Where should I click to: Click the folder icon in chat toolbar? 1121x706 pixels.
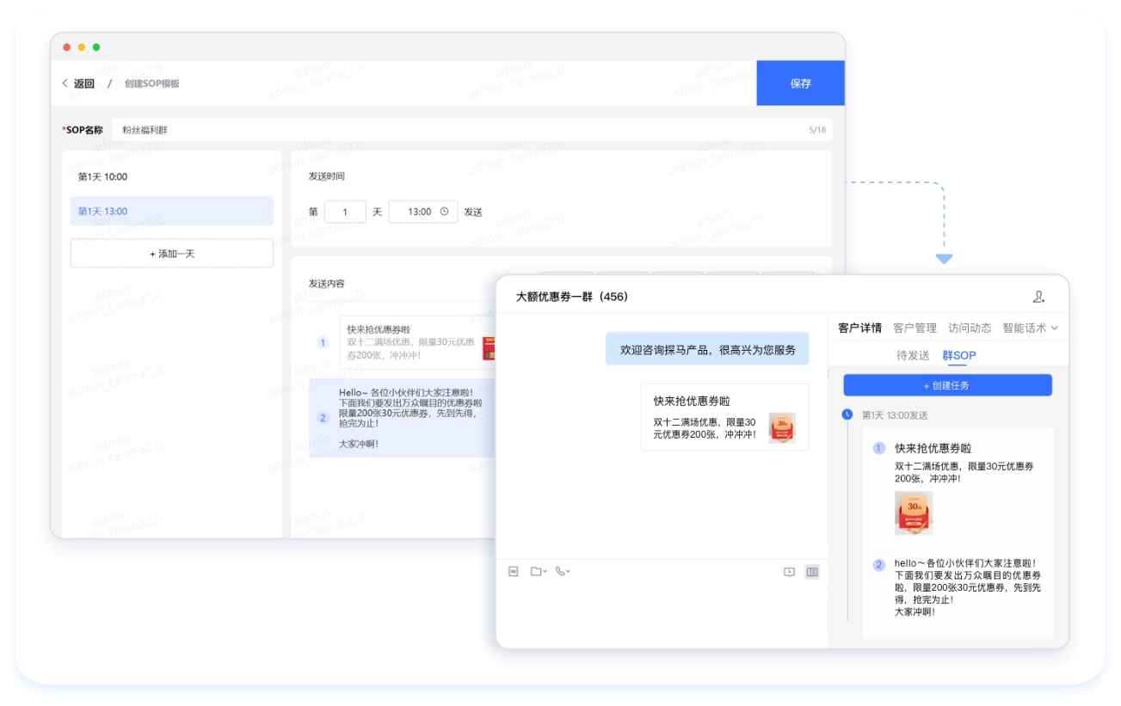536,571
